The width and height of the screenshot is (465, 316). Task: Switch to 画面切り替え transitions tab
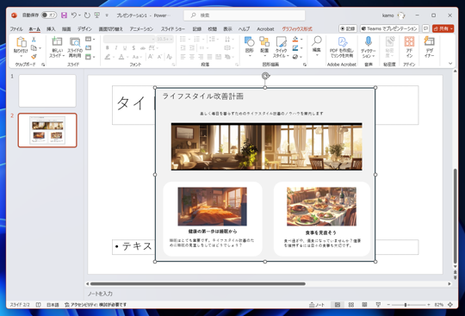(x=110, y=28)
